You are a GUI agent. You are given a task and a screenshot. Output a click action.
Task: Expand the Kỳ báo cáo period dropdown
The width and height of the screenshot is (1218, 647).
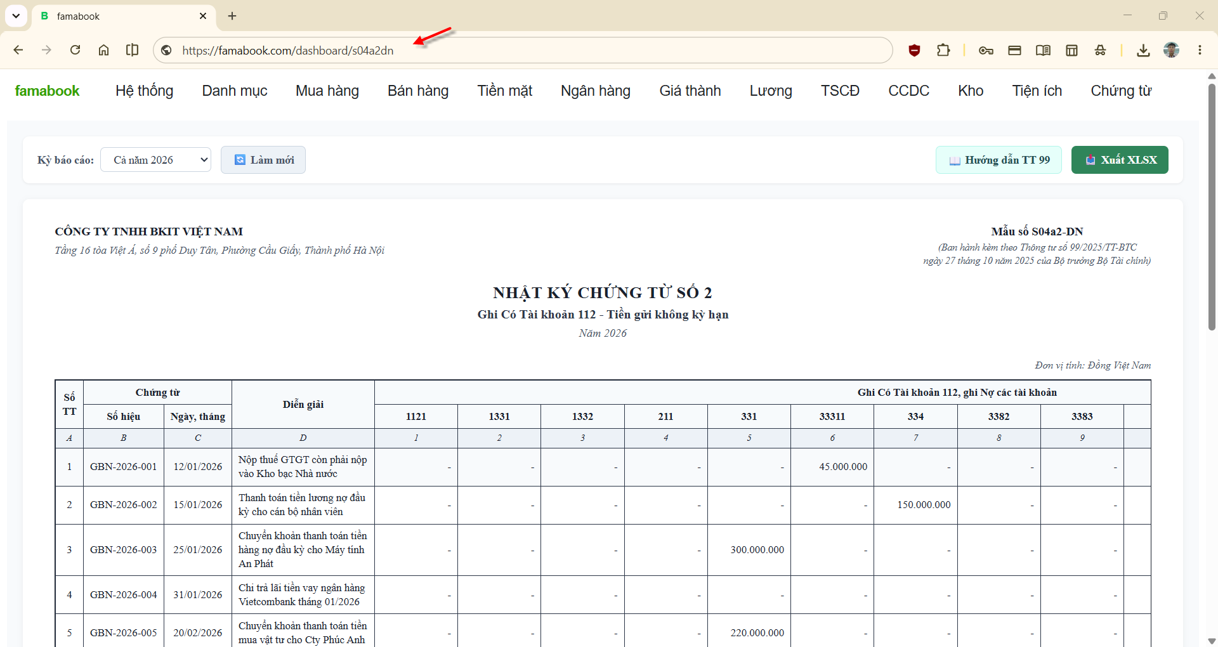click(155, 160)
